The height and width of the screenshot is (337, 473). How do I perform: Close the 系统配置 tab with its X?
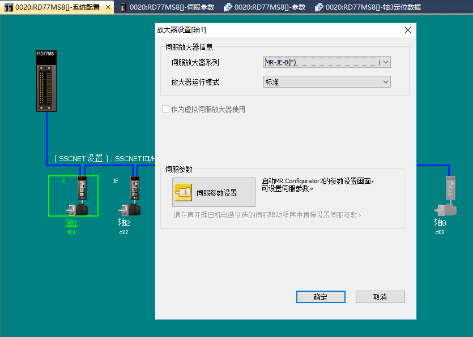pos(109,7)
